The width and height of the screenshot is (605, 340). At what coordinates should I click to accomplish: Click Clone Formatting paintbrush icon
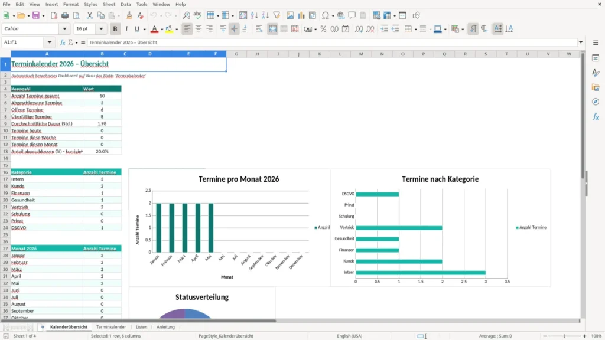point(129,15)
